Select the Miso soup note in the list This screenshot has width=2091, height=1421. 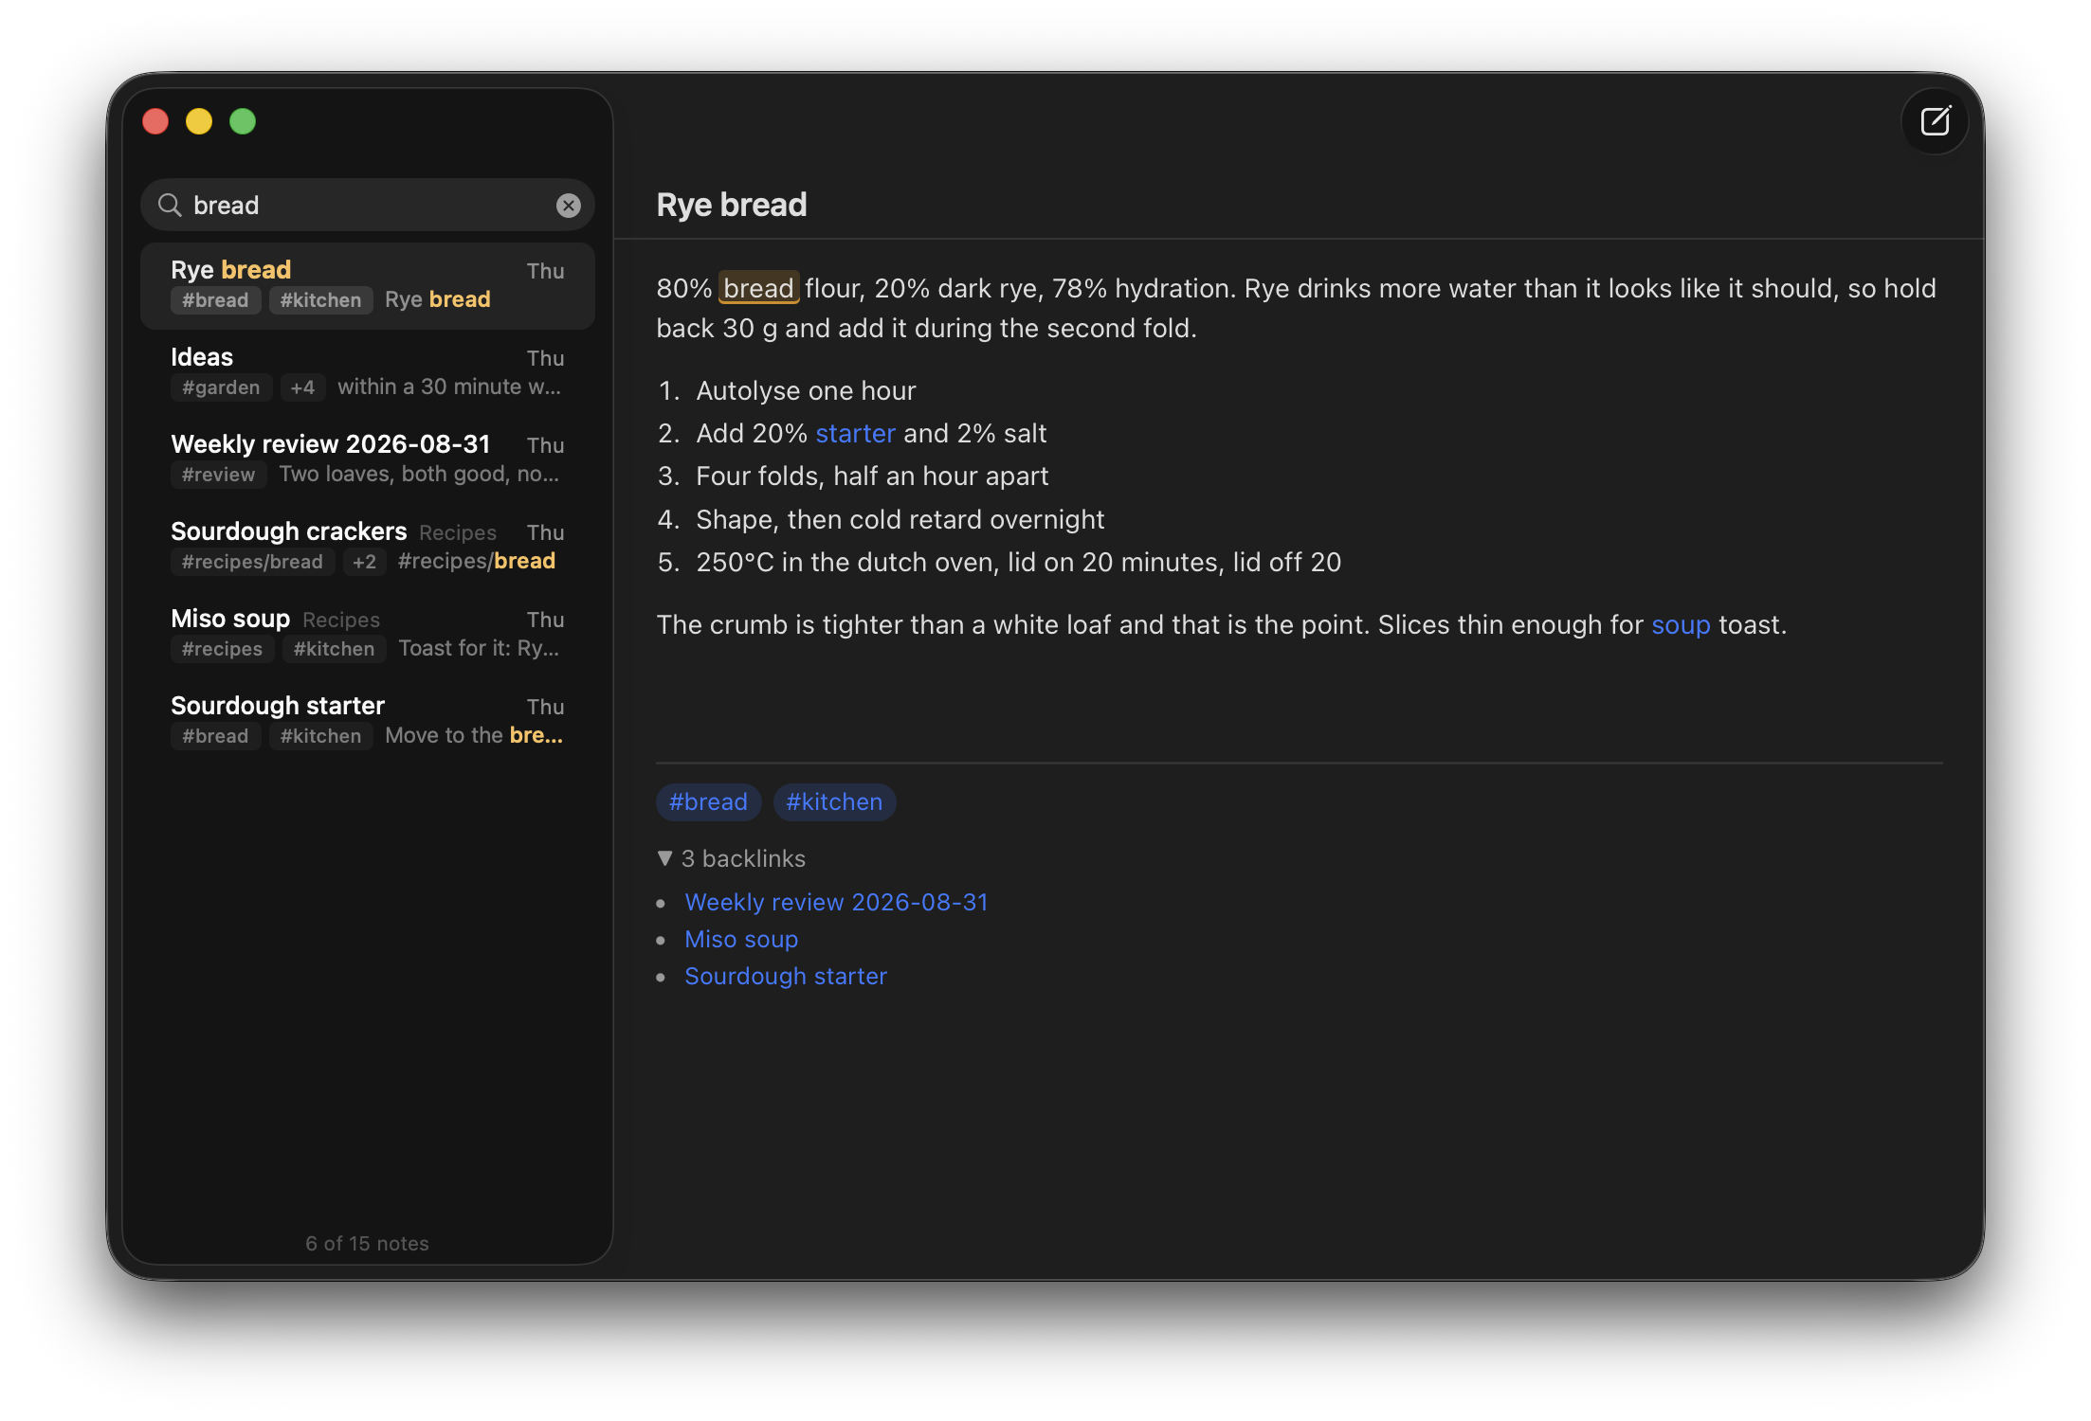368,634
